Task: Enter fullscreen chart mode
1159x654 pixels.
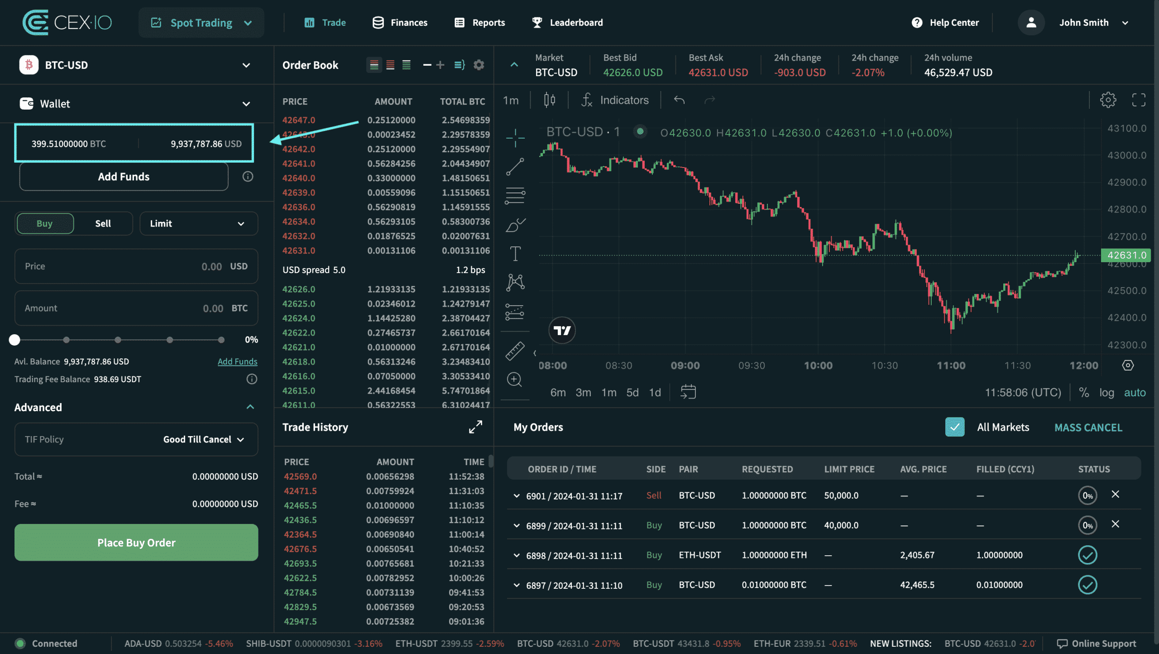Action: 1139,100
